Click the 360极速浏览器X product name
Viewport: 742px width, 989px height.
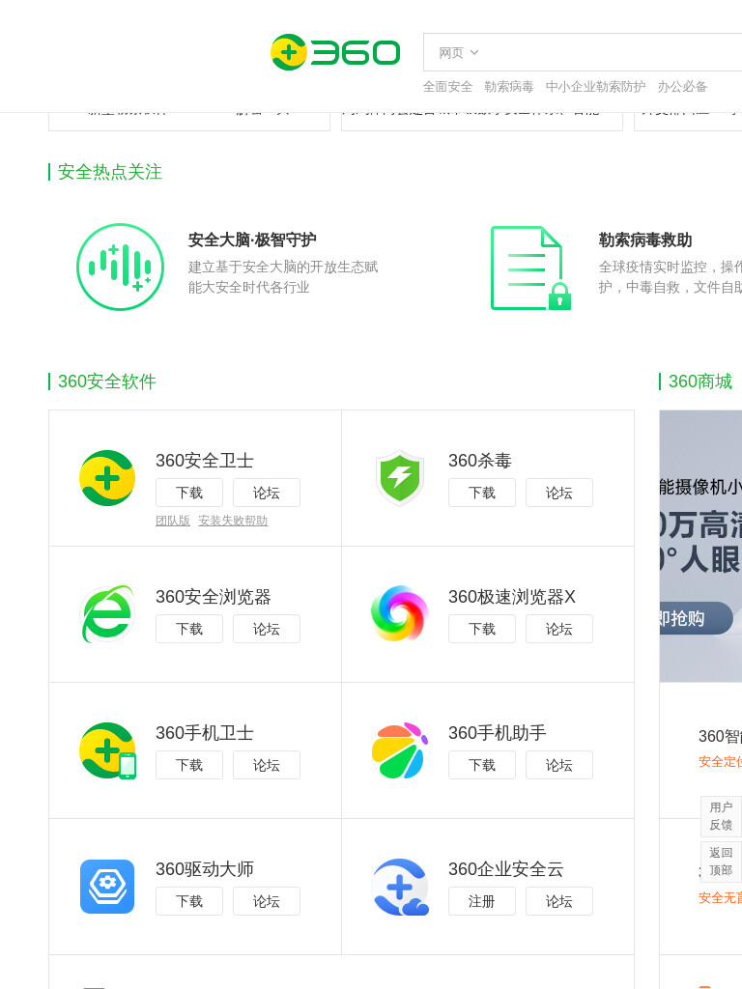[x=512, y=597]
